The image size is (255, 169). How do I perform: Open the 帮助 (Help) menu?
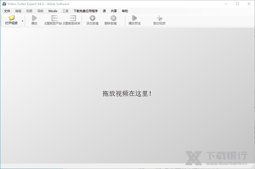pyautogui.click(x=125, y=11)
